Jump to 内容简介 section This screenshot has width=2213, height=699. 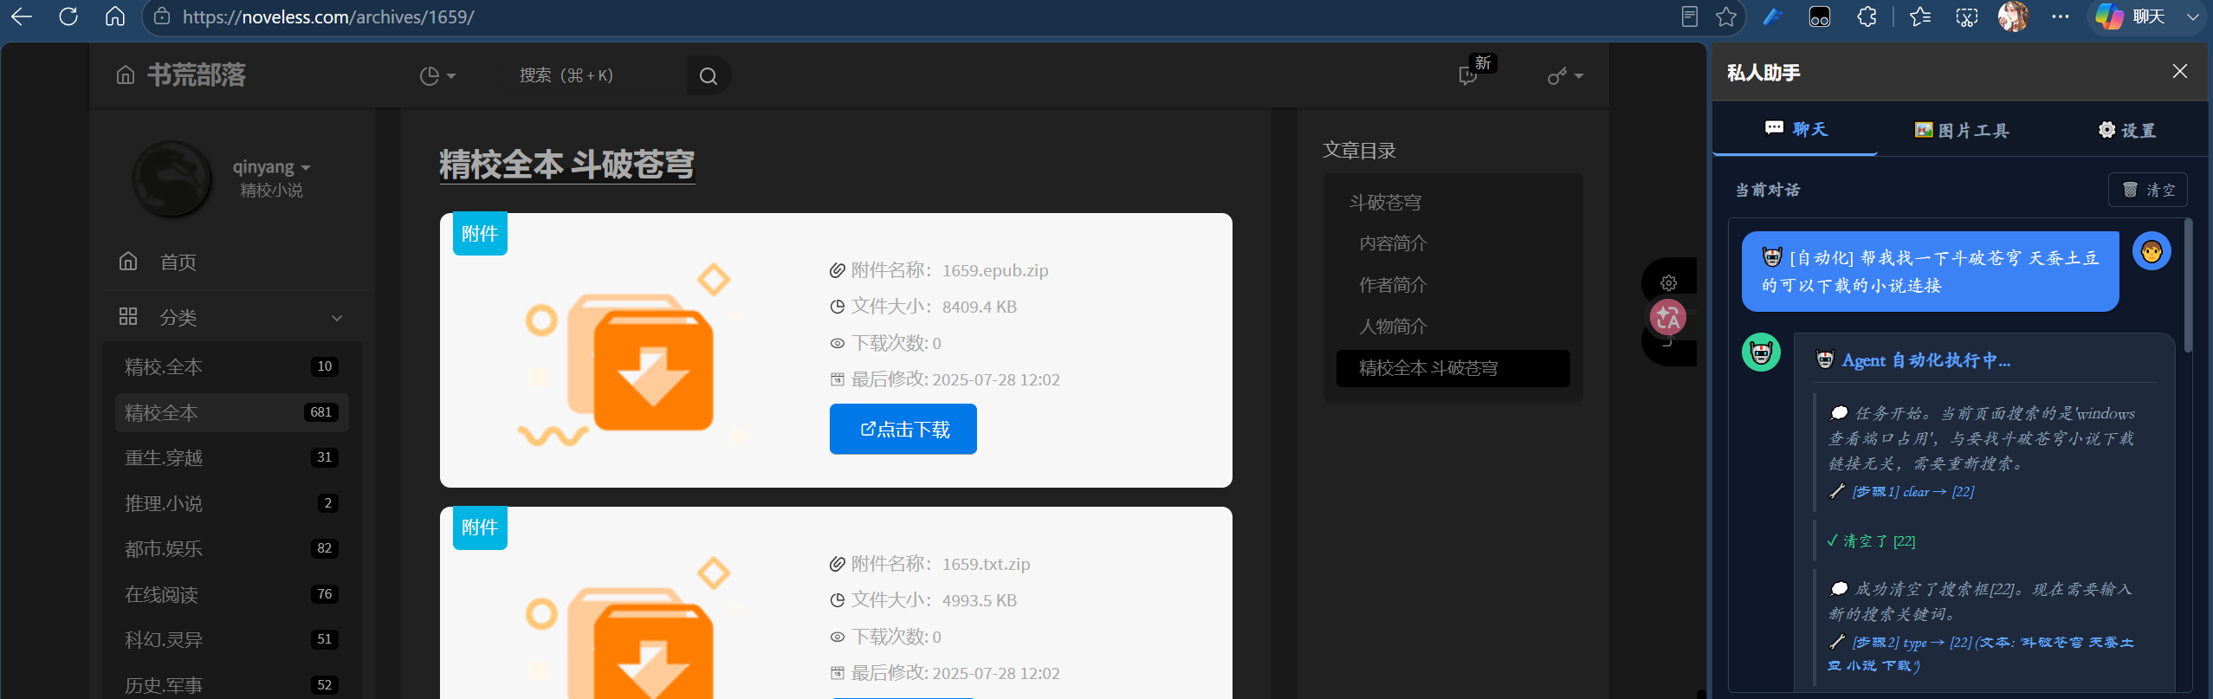tap(1393, 243)
